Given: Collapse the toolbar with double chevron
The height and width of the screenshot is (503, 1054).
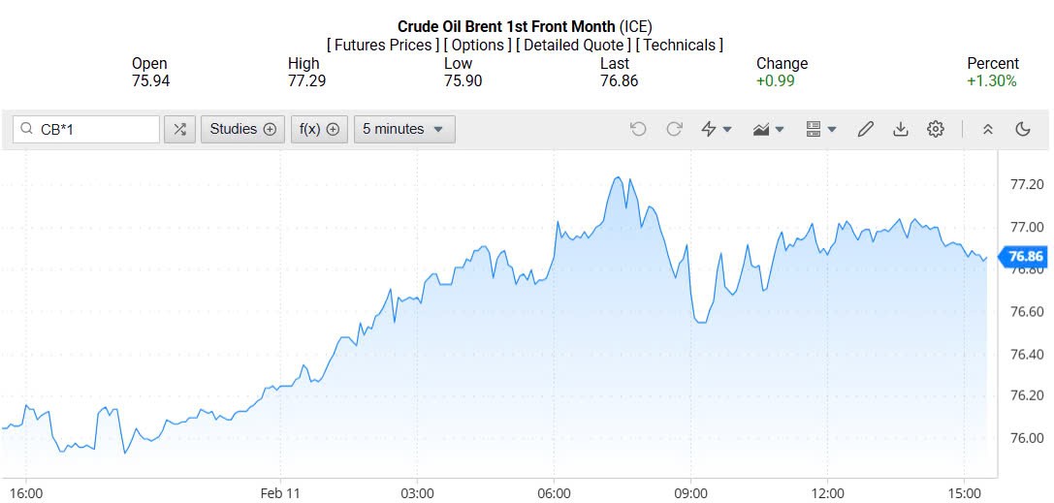Looking at the screenshot, I should pyautogui.click(x=988, y=129).
